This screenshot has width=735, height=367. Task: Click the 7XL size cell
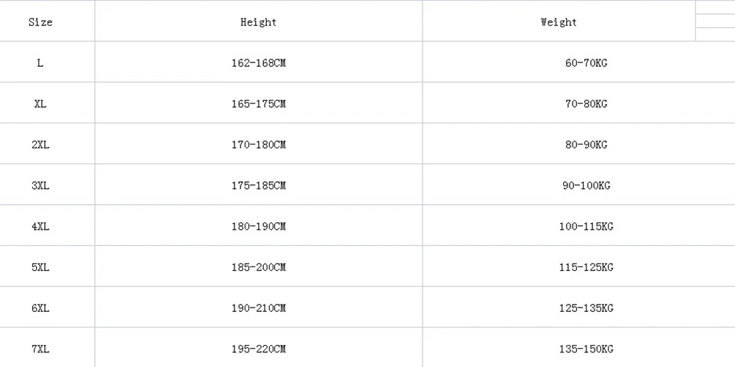pos(40,349)
